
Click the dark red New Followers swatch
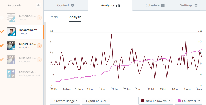coord(142,101)
